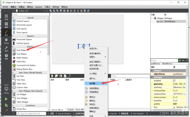Viewport: 190px width, 117px height.
Task: Open the Analyze menu
Action: [39, 7]
